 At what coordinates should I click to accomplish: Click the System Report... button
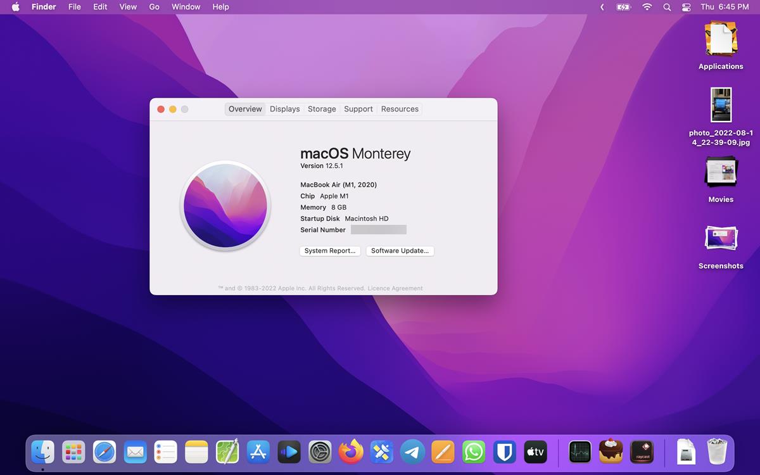(330, 251)
